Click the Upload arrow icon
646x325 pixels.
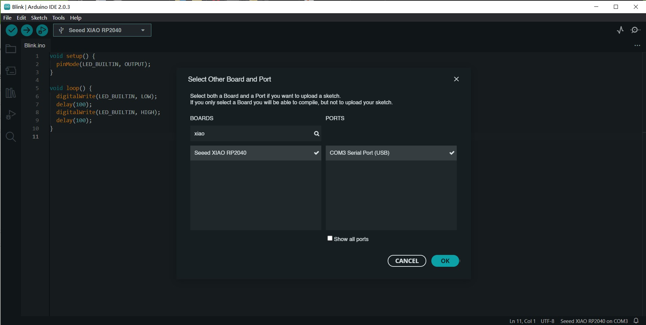(27, 30)
